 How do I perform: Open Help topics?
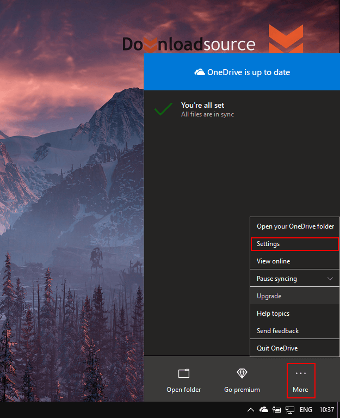[294, 313]
